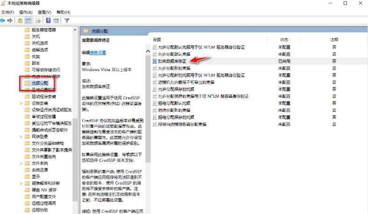
Task: Open the 查看(V) menu
Action: point(44,12)
